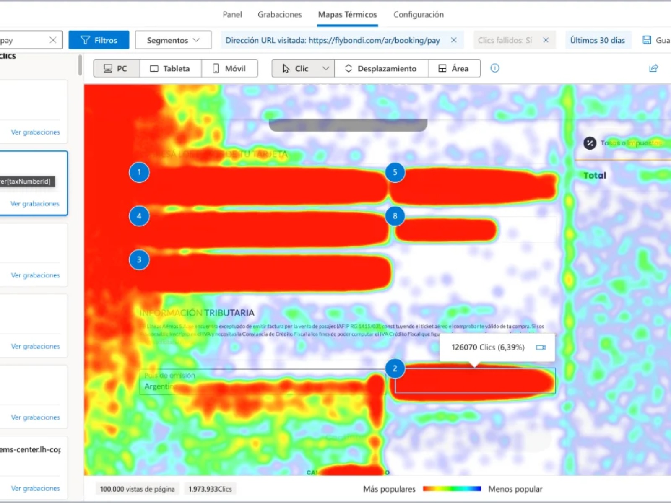Click the heatmap info icon

pos(495,68)
